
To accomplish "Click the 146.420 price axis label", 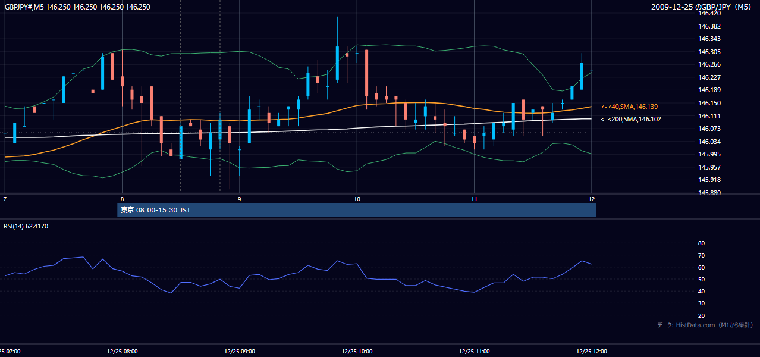I will [709, 13].
